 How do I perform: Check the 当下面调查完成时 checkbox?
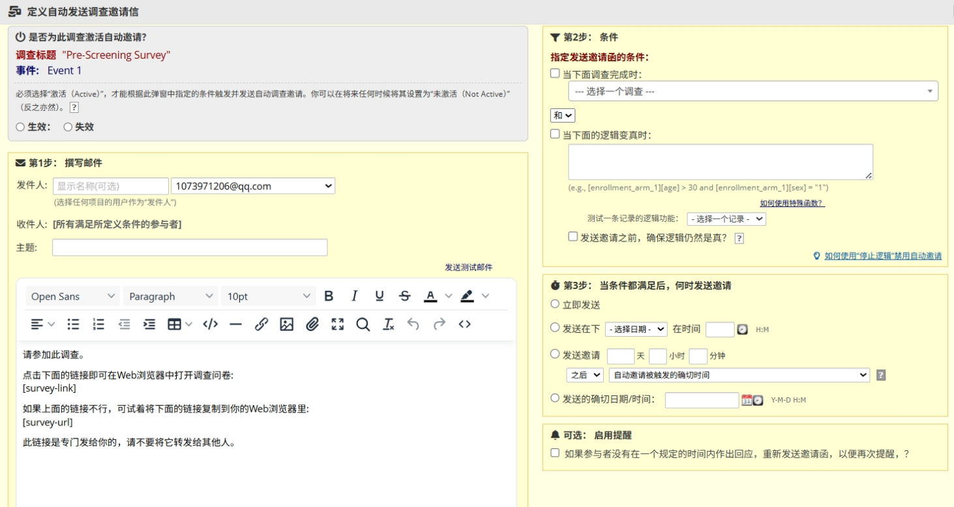point(555,74)
